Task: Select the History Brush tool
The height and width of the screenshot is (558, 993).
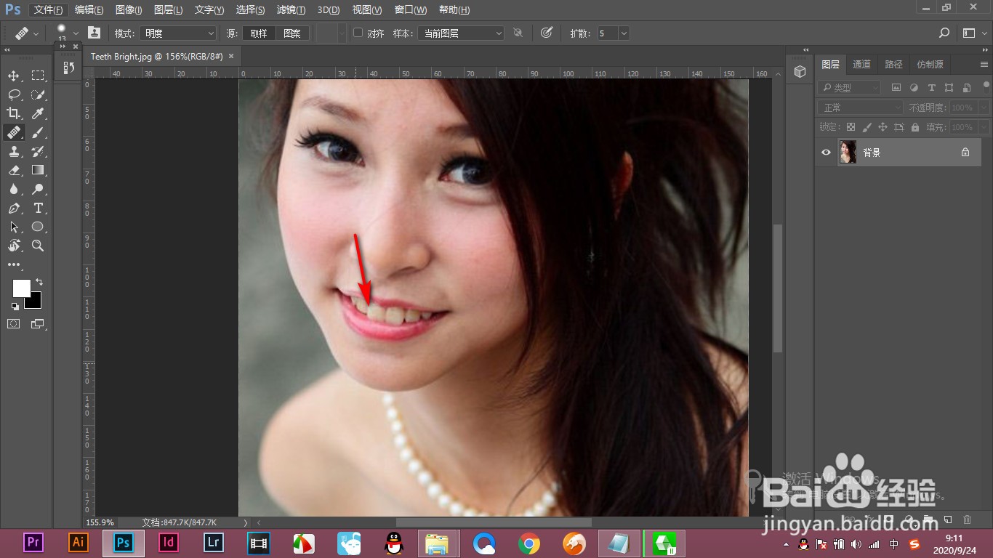Action: (38, 151)
